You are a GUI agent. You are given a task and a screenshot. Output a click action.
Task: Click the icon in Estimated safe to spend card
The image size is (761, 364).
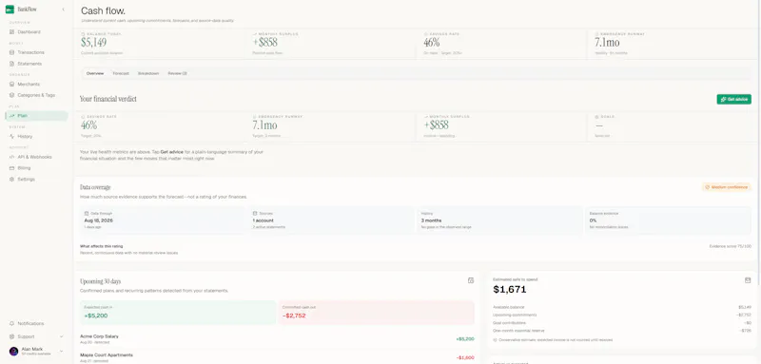[748, 279]
